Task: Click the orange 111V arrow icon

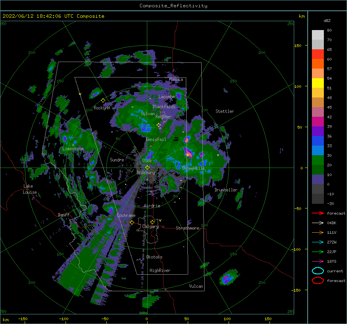Action: [x=318, y=232]
